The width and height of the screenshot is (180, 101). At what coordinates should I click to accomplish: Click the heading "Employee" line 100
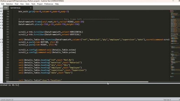click(50, 68)
